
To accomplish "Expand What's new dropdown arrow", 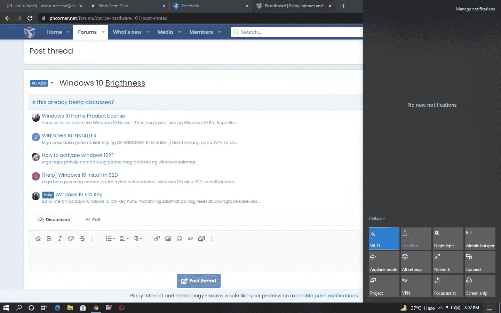I will (x=148, y=32).
